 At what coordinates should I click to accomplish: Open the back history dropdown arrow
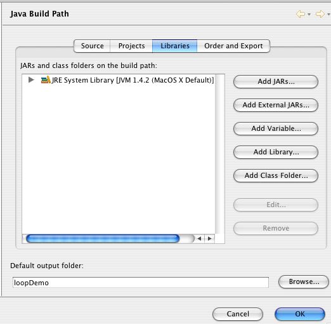pyautogui.click(x=309, y=15)
